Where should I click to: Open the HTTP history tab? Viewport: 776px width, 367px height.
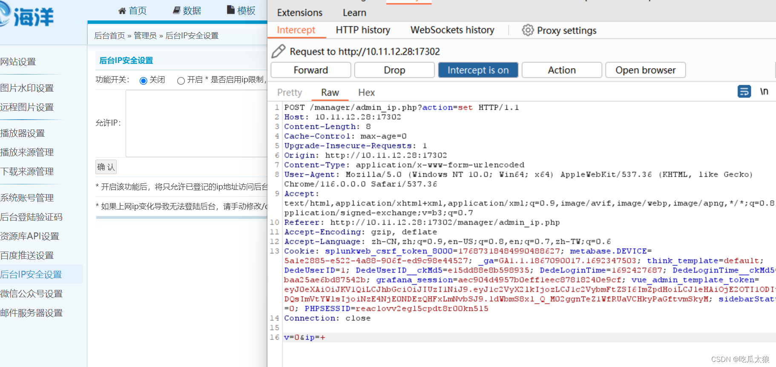point(363,30)
